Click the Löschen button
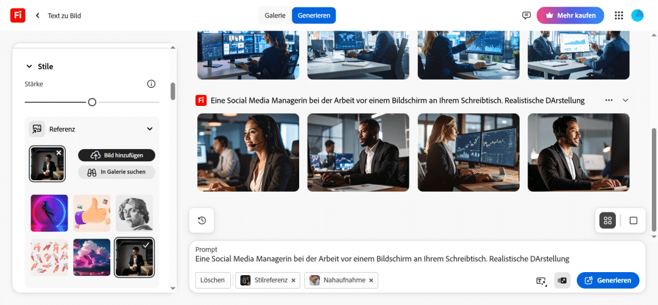The width and height of the screenshot is (658, 305). pyautogui.click(x=213, y=280)
